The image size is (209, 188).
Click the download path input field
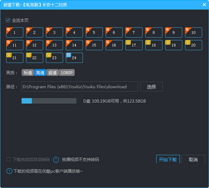click(x=80, y=86)
